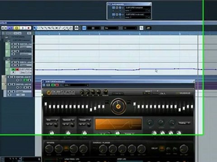This screenshot has height=162, width=217.
Task: Open the Triangle oscillator waveform dropdown
Action: [85, 120]
